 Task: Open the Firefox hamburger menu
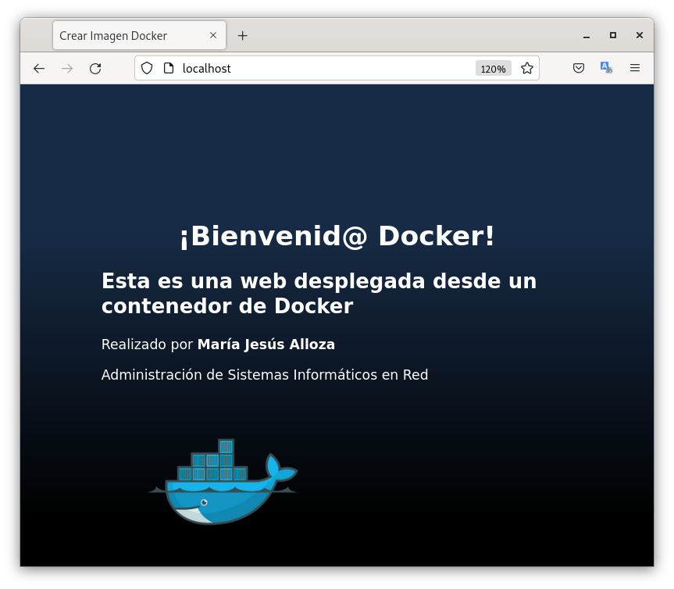coord(635,69)
